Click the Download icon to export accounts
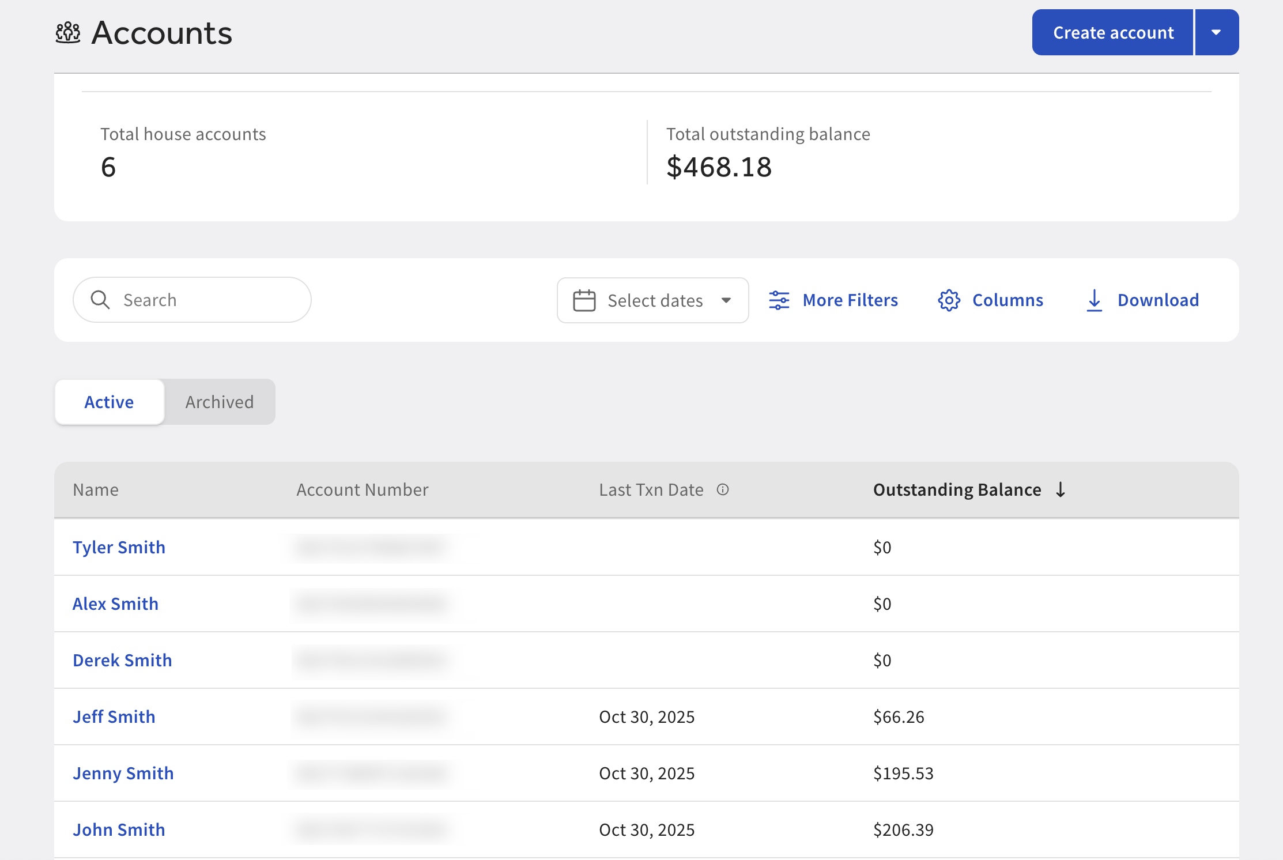The image size is (1283, 860). [x=1094, y=300]
